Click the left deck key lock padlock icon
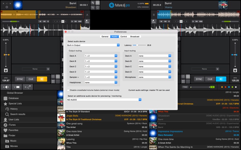The height and width of the screenshot is (150, 241). tap(6, 70)
